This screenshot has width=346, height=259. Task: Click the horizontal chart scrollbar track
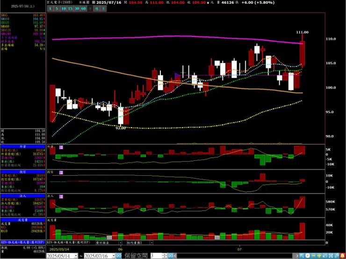pos(236,256)
